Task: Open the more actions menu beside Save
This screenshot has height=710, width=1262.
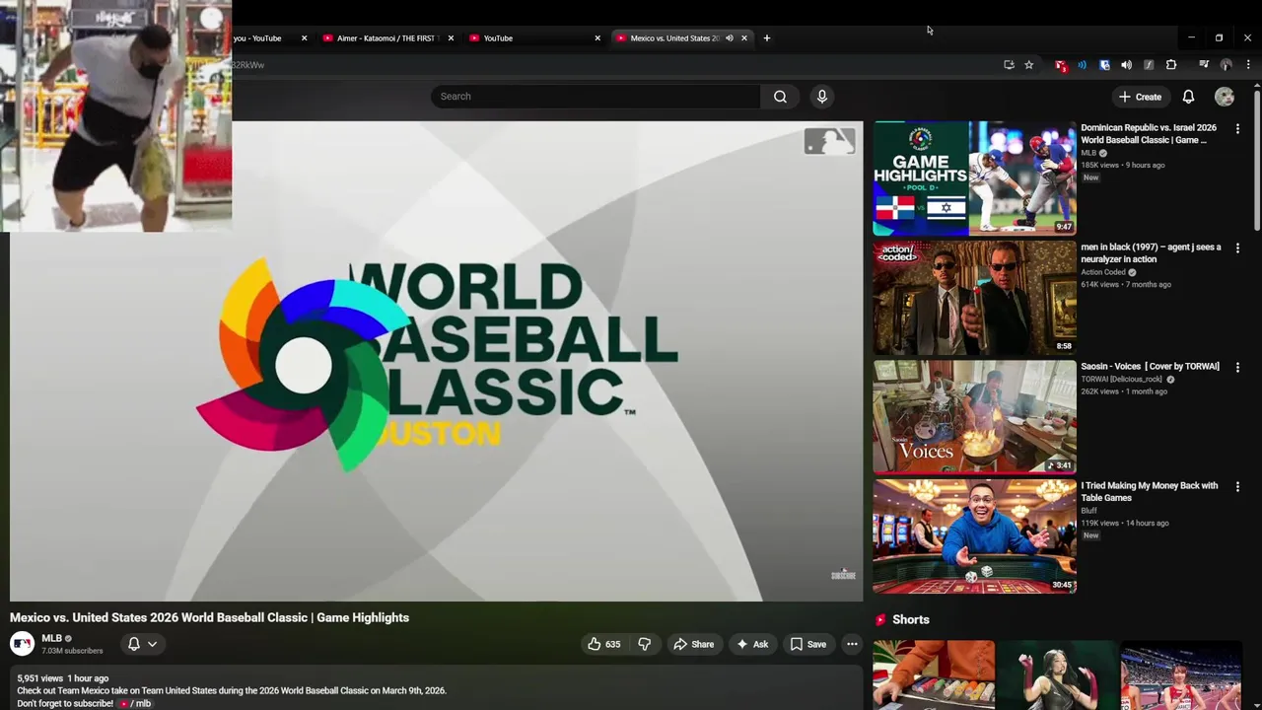Action: click(852, 644)
